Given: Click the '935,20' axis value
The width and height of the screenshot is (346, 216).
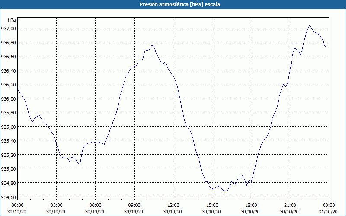Looking at the screenshot, I should click(x=9, y=155).
